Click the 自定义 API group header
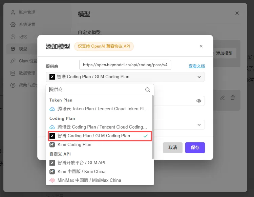Viewport: 254px width, 197px height. pos(60,154)
